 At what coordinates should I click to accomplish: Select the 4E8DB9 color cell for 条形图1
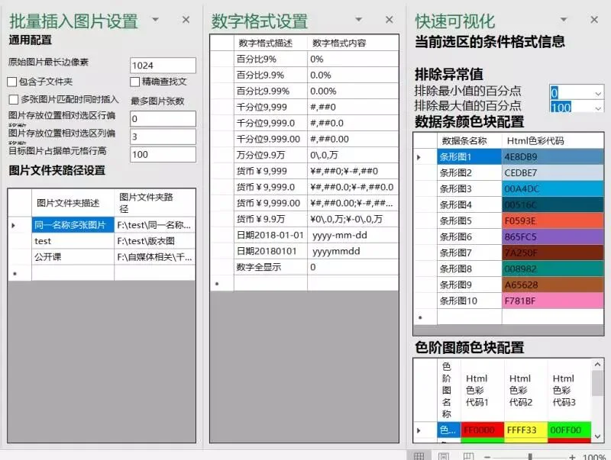[x=553, y=157]
